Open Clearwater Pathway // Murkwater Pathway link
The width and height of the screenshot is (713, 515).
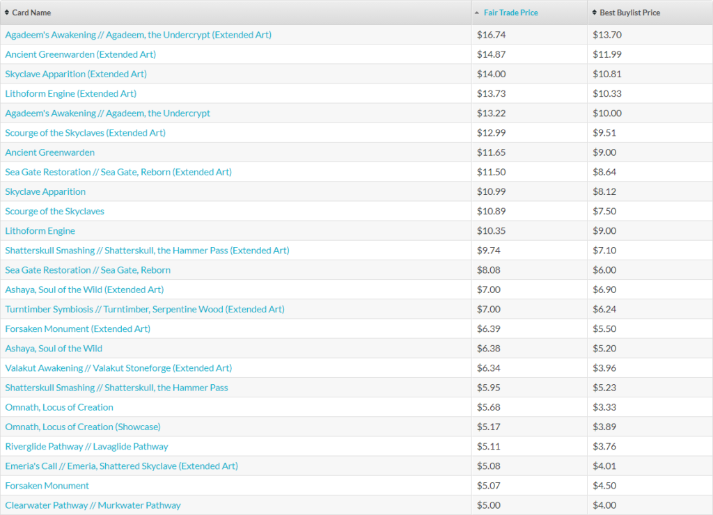tap(93, 505)
